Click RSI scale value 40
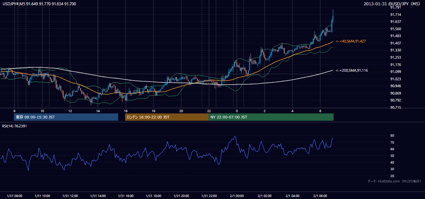425x199 pixels. pos(392,162)
